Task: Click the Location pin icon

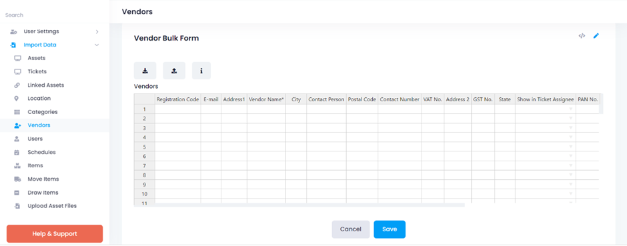Action: tap(17, 98)
